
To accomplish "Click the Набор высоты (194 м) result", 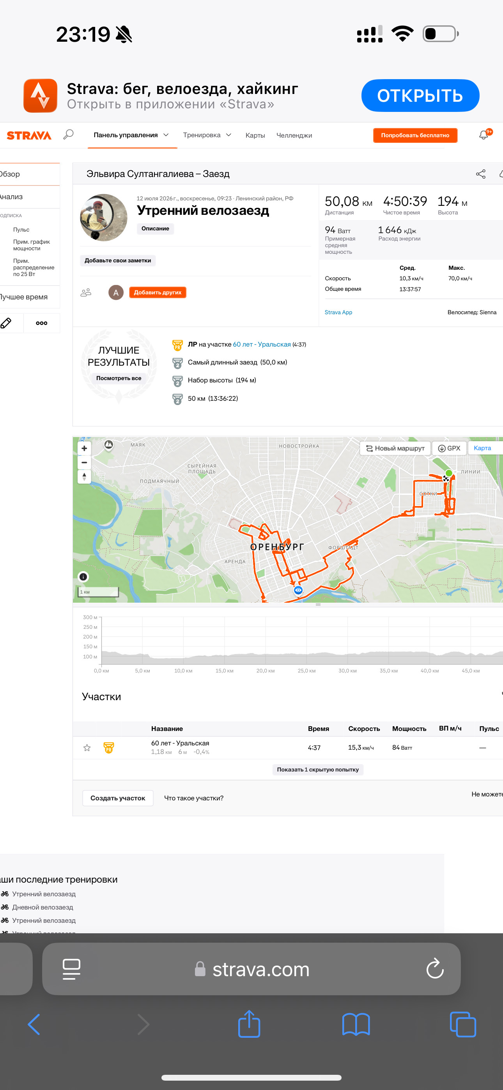I will [222, 380].
